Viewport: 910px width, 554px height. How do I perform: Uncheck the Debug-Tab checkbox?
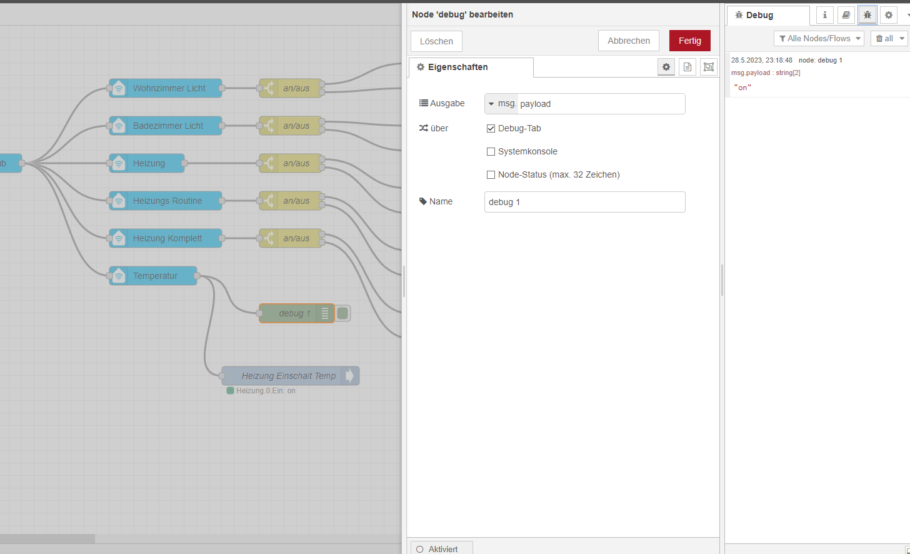pyautogui.click(x=491, y=128)
